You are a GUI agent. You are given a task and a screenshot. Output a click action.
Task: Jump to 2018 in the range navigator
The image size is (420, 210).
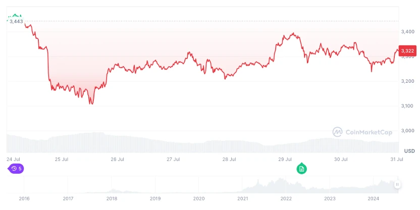point(112,199)
